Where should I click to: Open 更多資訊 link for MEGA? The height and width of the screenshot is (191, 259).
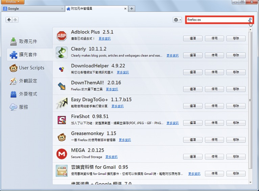[x=112, y=157]
